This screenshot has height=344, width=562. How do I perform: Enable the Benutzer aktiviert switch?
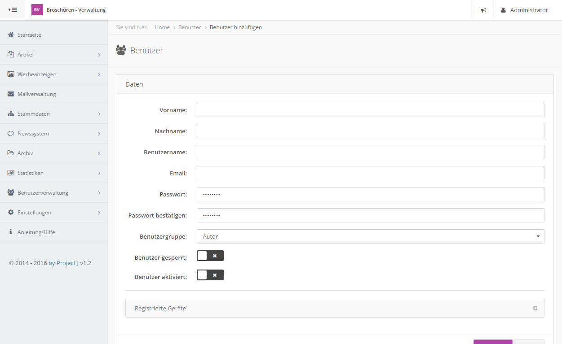coord(210,275)
